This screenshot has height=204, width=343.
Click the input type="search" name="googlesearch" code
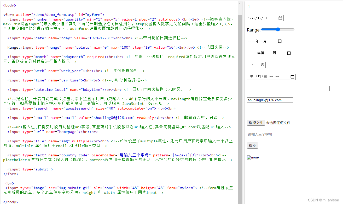pyautogui.click(x=82, y=108)
